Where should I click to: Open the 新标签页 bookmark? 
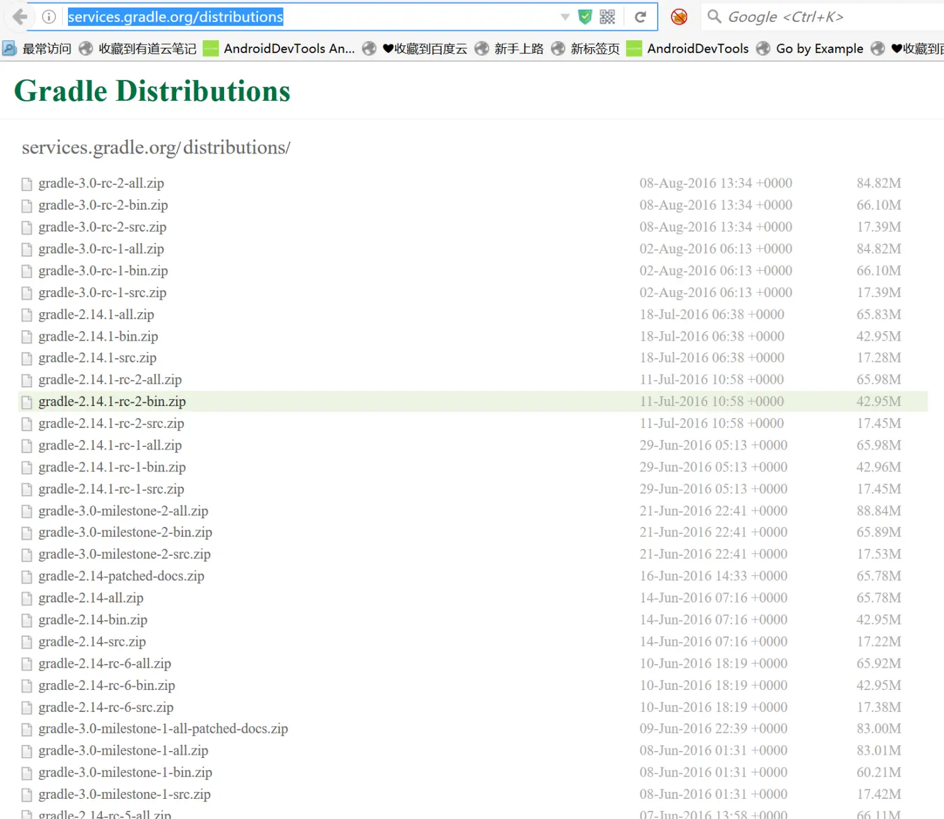(x=585, y=48)
